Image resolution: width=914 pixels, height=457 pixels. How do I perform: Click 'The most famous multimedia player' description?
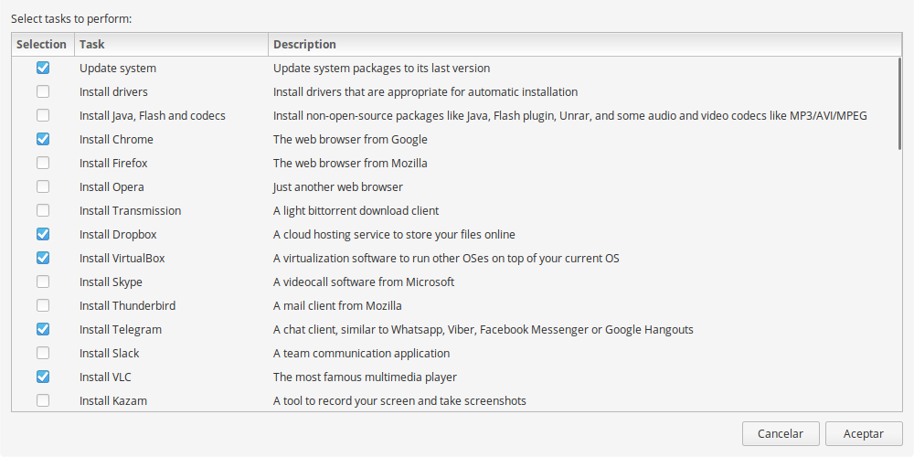[x=365, y=377]
